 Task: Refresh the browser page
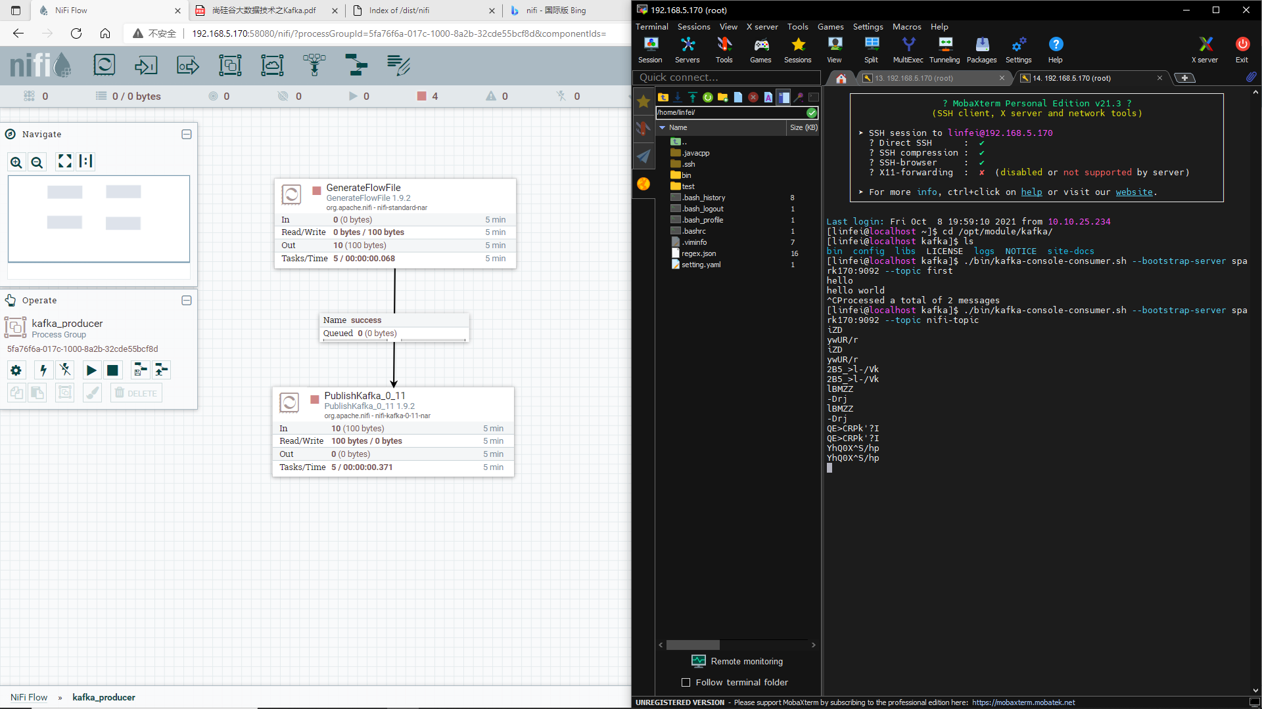[x=76, y=33]
